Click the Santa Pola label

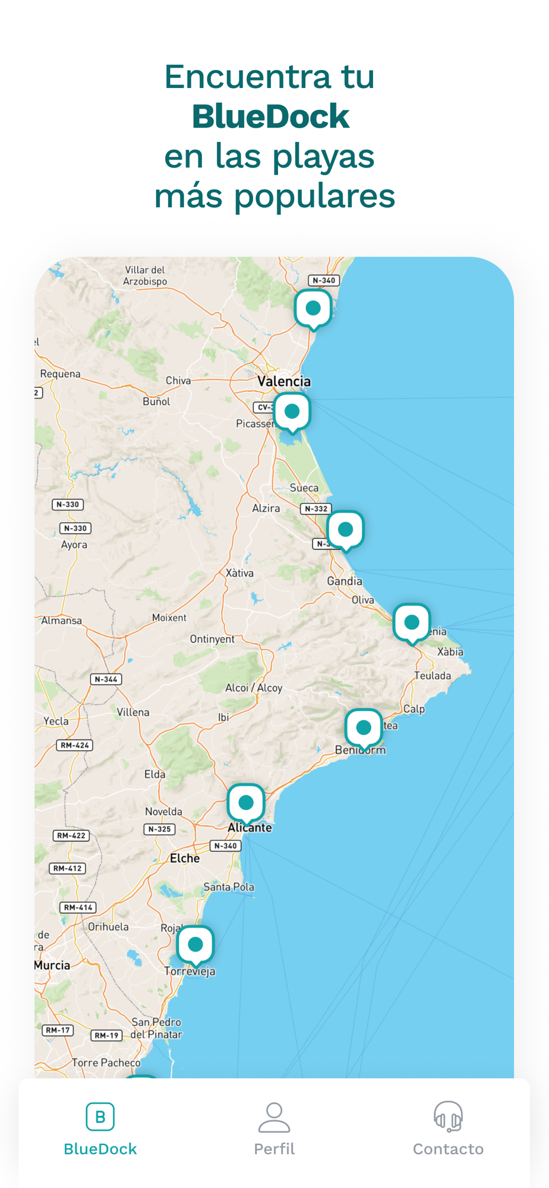click(x=229, y=887)
